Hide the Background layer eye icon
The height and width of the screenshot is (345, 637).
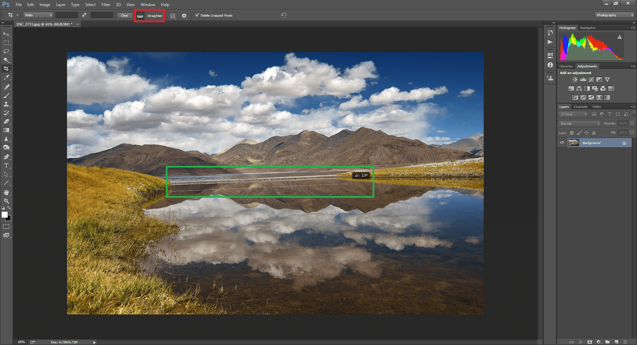[562, 143]
